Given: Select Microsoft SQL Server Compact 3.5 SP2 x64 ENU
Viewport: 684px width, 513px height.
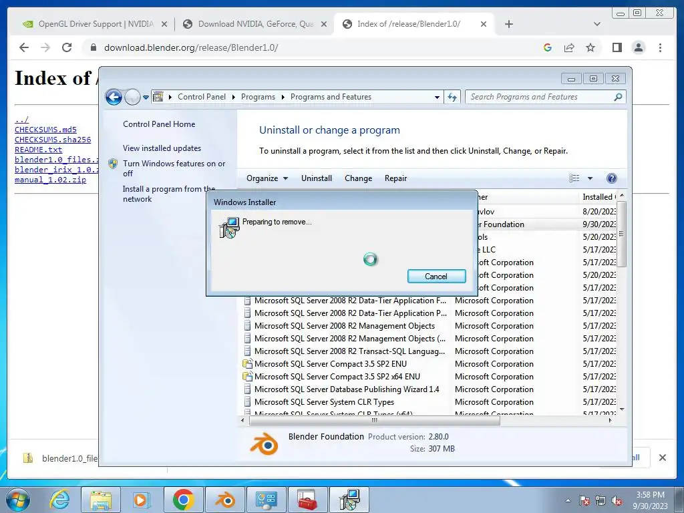Looking at the screenshot, I should coord(337,377).
